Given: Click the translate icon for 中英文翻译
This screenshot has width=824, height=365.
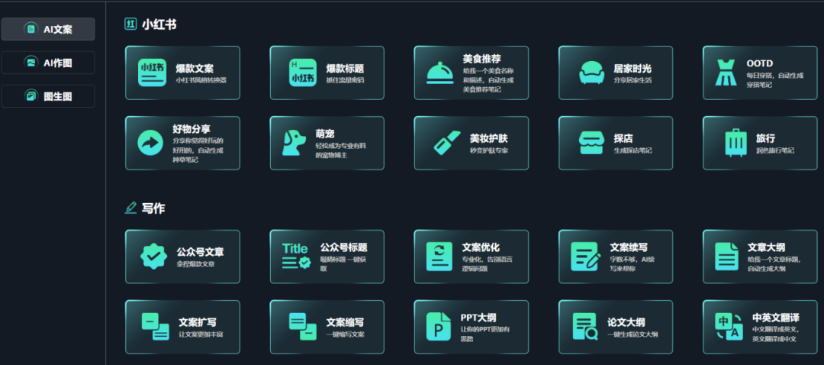Looking at the screenshot, I should pos(729,327).
